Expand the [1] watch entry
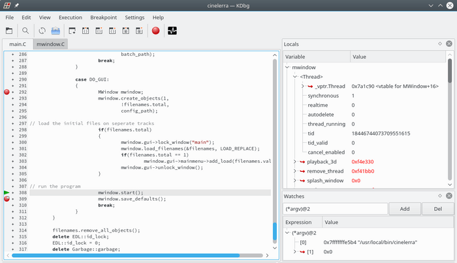This screenshot has height=263, width=457. [294, 252]
